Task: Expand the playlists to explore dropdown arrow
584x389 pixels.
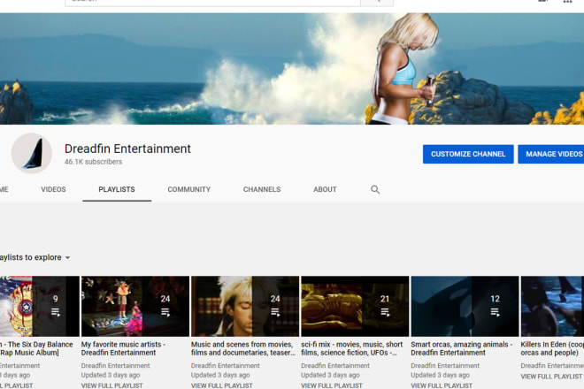Action: [x=68, y=257]
